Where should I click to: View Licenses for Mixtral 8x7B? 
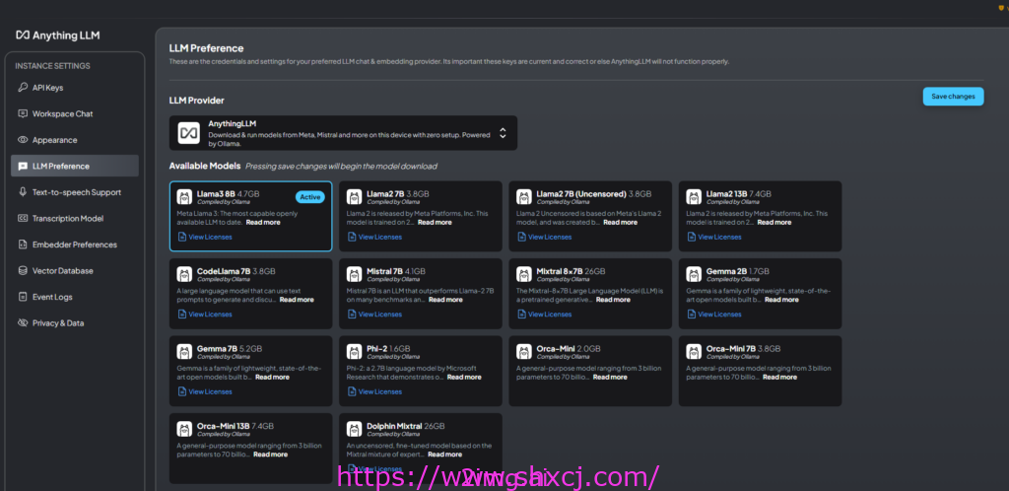pos(545,315)
